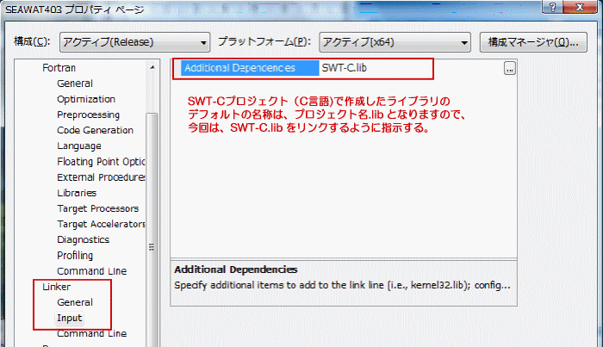Select Code Generation in tree
The image size is (603, 347).
[95, 130]
